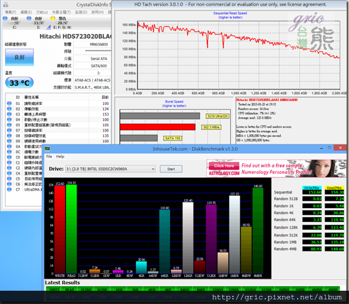Click the Random 512K row label
Image resolution: width=349 pixels, height=304 pixels.
(286, 235)
